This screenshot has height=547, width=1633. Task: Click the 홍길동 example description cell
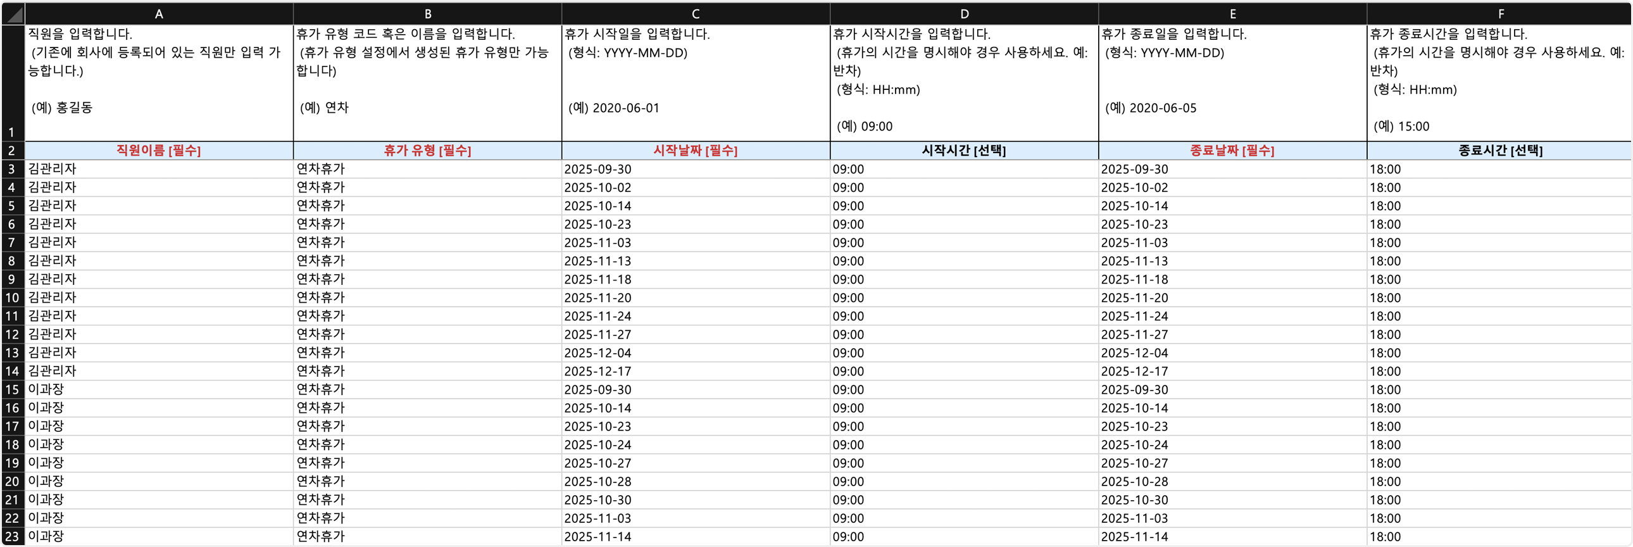point(158,82)
